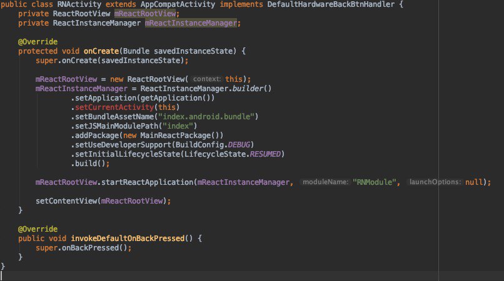This screenshot has height=281, width=504.
Task: Click the startReactApplication method call
Action: (x=147, y=182)
